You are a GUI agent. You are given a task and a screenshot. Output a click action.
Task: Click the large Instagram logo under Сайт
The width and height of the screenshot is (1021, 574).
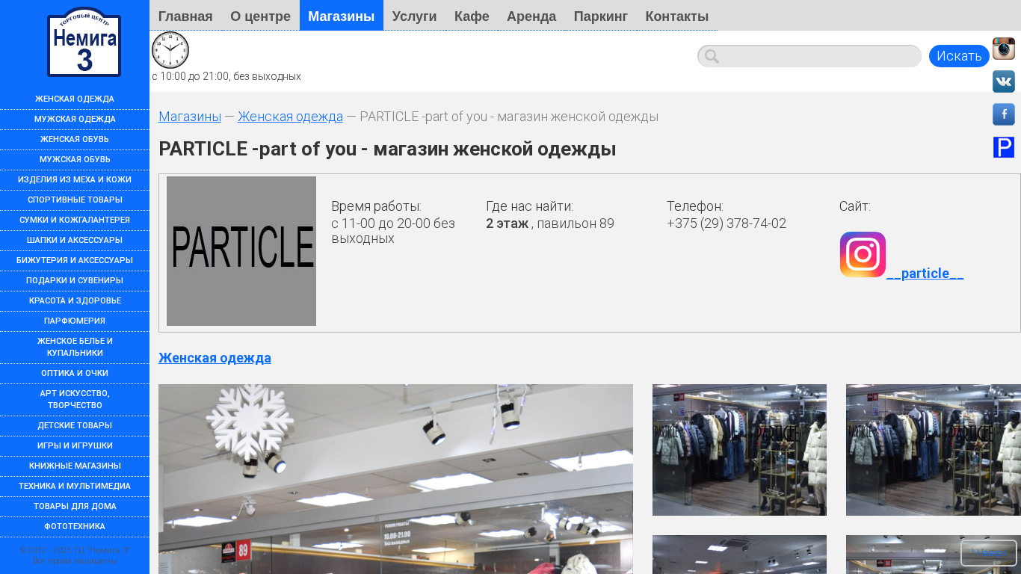tap(863, 255)
